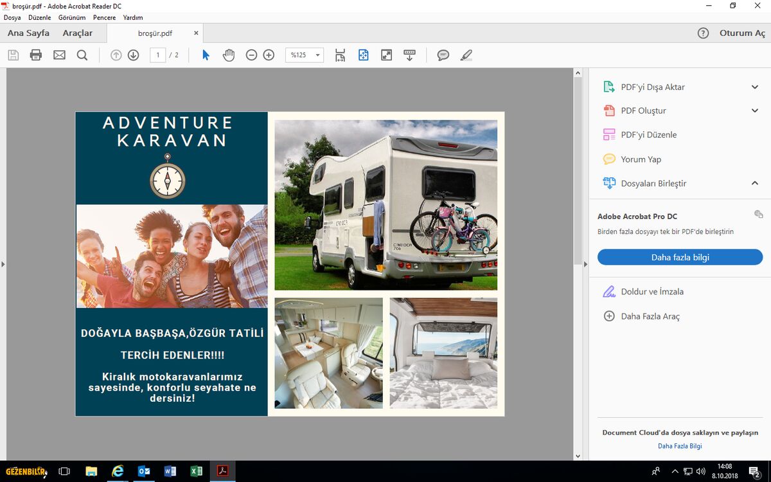The height and width of the screenshot is (482, 771).
Task: Click the vertical document scrollbar thumb
Action: tap(578, 167)
